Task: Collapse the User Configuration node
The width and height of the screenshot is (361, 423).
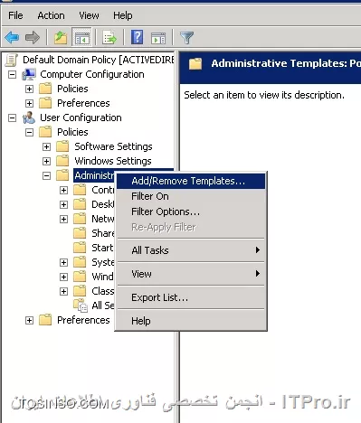Action: pos(12,117)
